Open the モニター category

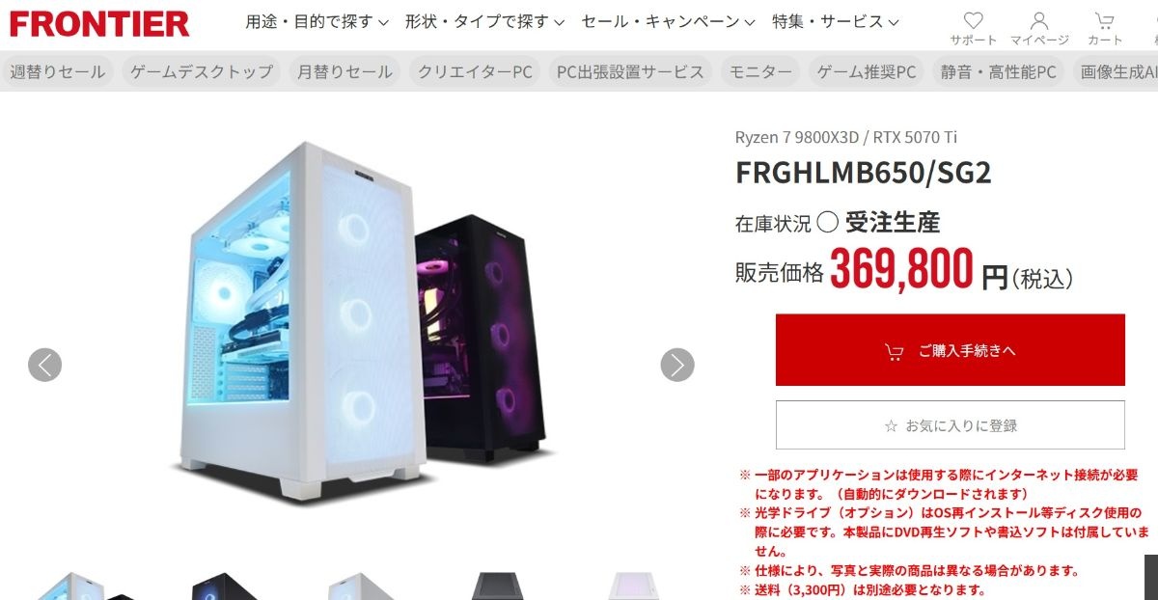(760, 71)
